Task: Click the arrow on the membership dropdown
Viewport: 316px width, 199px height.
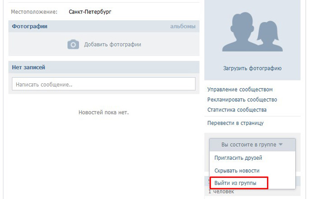Action: point(280,145)
